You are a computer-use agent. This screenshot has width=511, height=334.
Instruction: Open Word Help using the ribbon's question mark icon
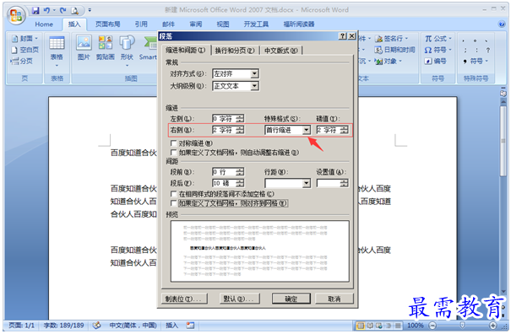[x=503, y=24]
